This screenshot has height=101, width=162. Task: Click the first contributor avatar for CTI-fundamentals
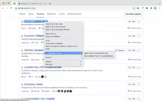[x=42, y=77]
